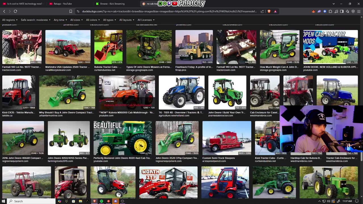Click the taskbar volume speaker icon
This screenshot has height=204, width=363.
[328, 201]
